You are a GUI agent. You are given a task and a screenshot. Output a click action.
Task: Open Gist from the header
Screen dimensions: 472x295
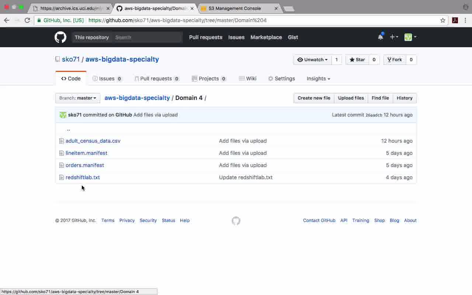coord(293,37)
